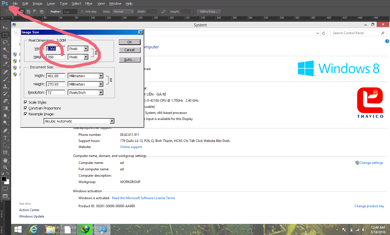390x235 pixels.
Task: Click Change settings link
Action: click(371, 163)
